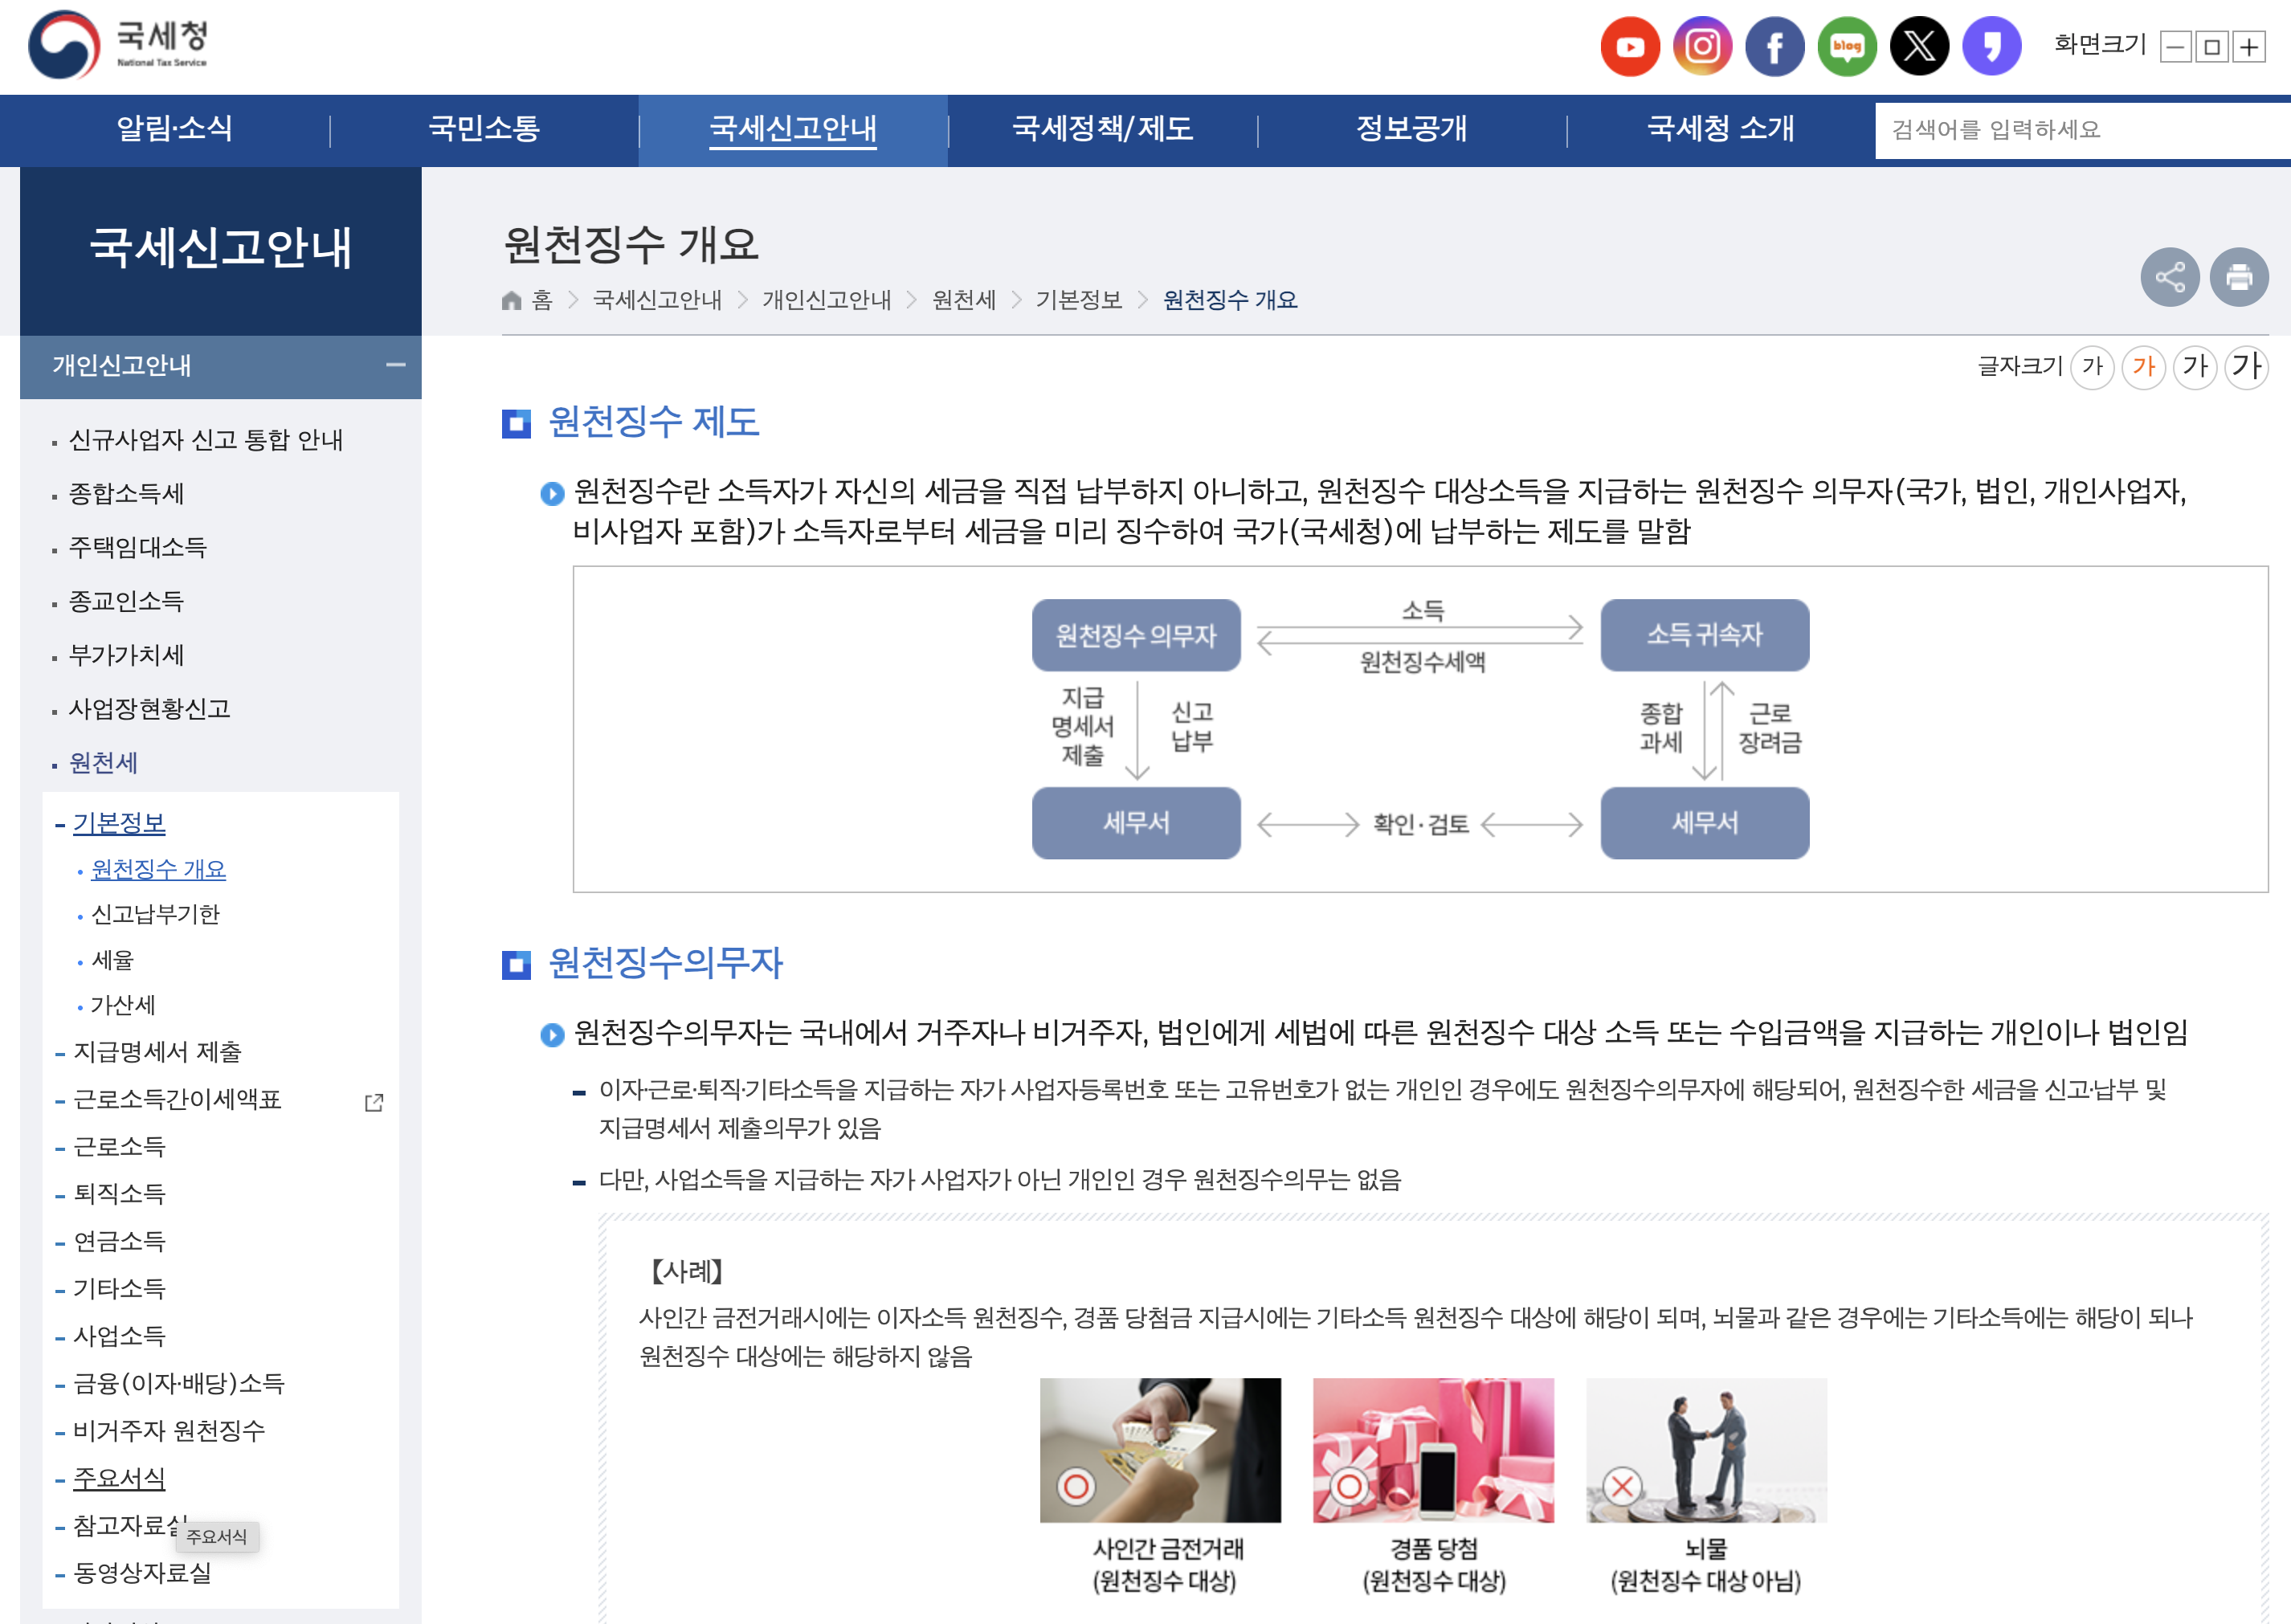The image size is (2291, 1624).
Task: Open the National Tax Service YouTube channel icon
Action: click(1629, 46)
